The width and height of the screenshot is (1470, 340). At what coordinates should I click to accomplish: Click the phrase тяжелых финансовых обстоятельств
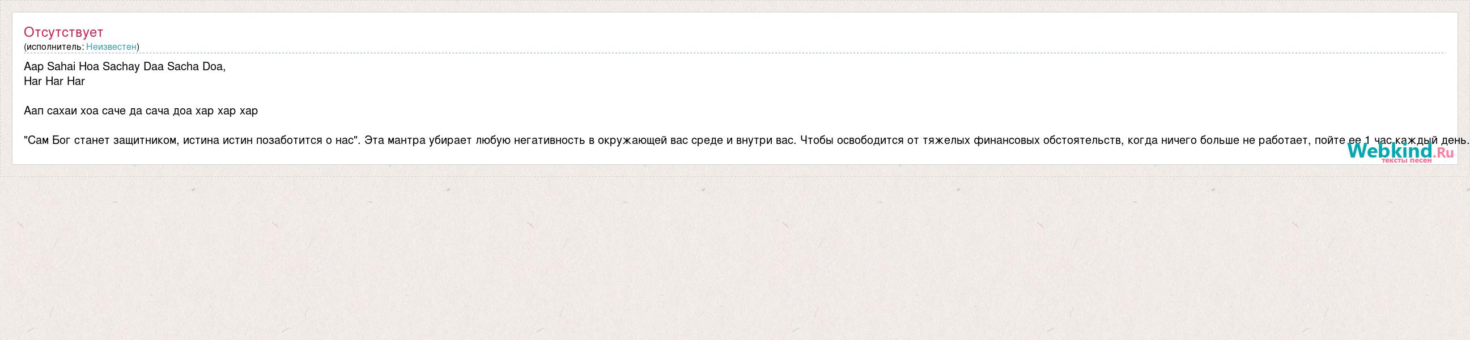click(1024, 141)
